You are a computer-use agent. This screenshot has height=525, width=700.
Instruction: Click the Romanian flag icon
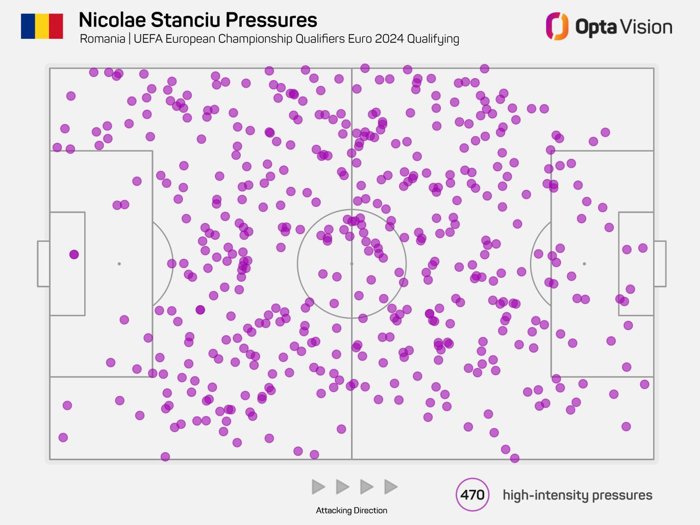(x=42, y=26)
